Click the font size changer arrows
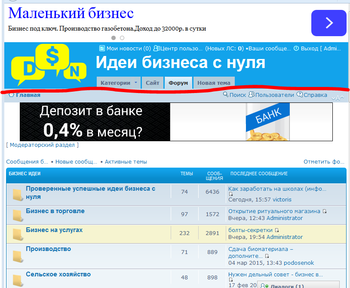The width and height of the screenshot is (350, 288). (338, 98)
